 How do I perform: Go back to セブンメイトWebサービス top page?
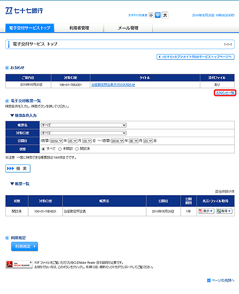[196, 57]
